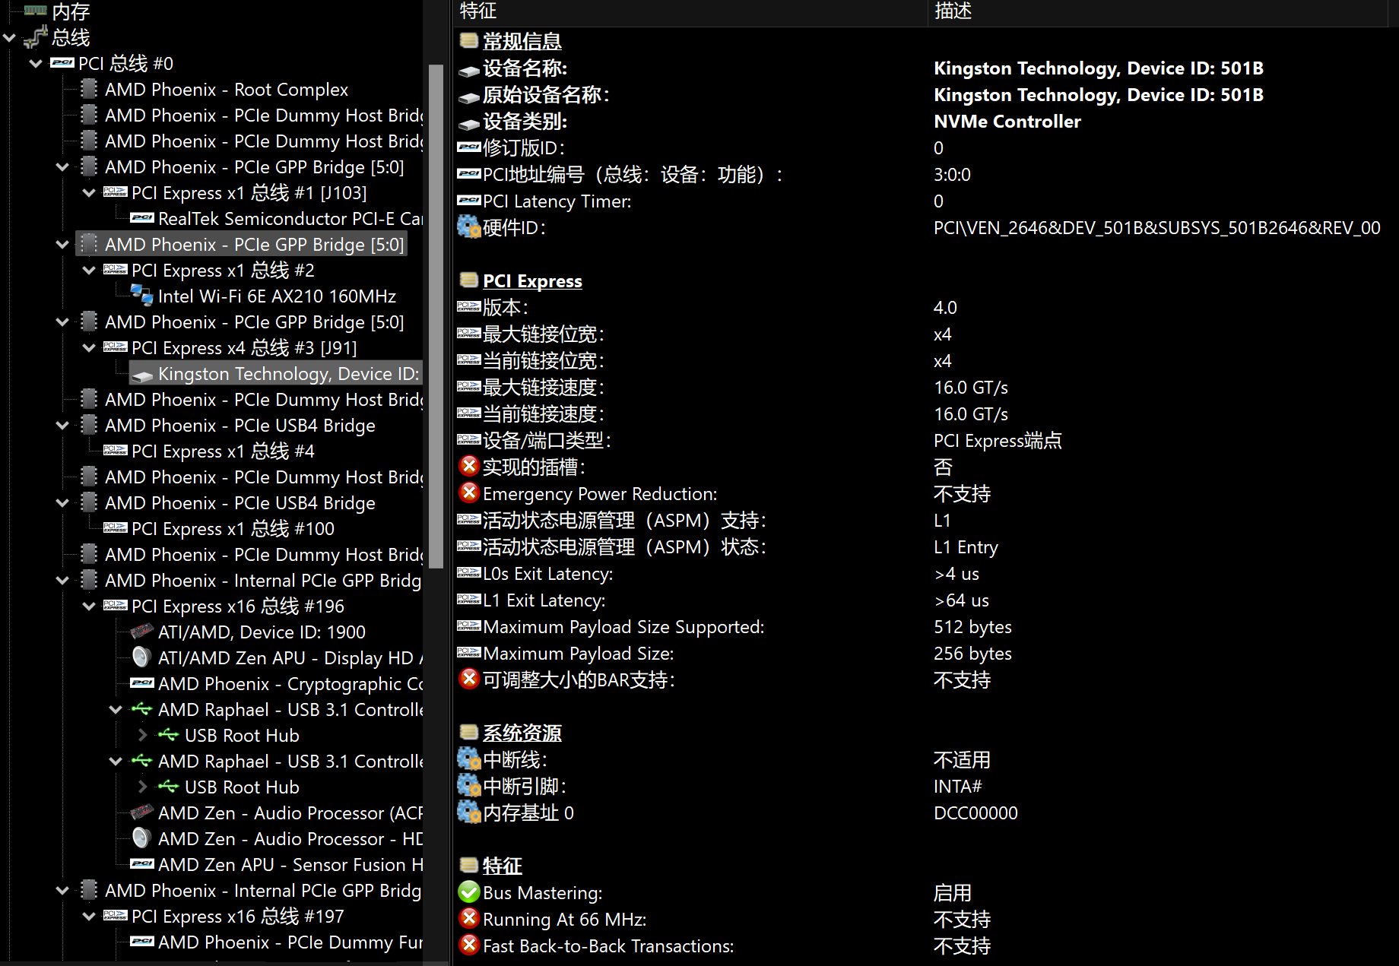
Task: Collapse the PCI 总线 #0 tree node
Action: pos(36,64)
